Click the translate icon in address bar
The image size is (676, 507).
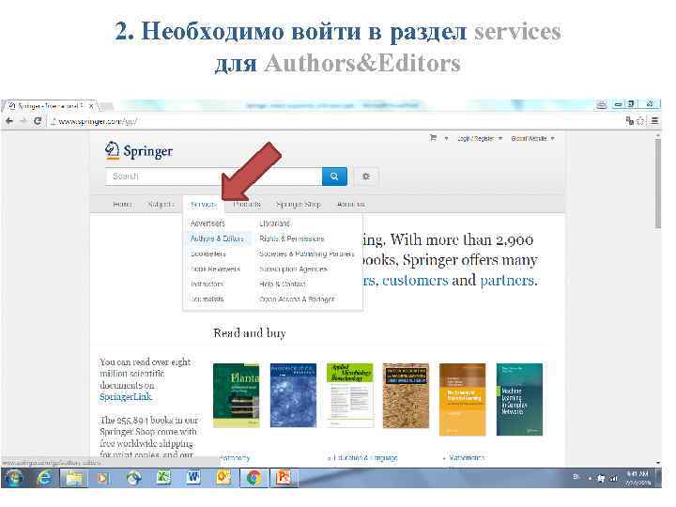pyautogui.click(x=630, y=121)
